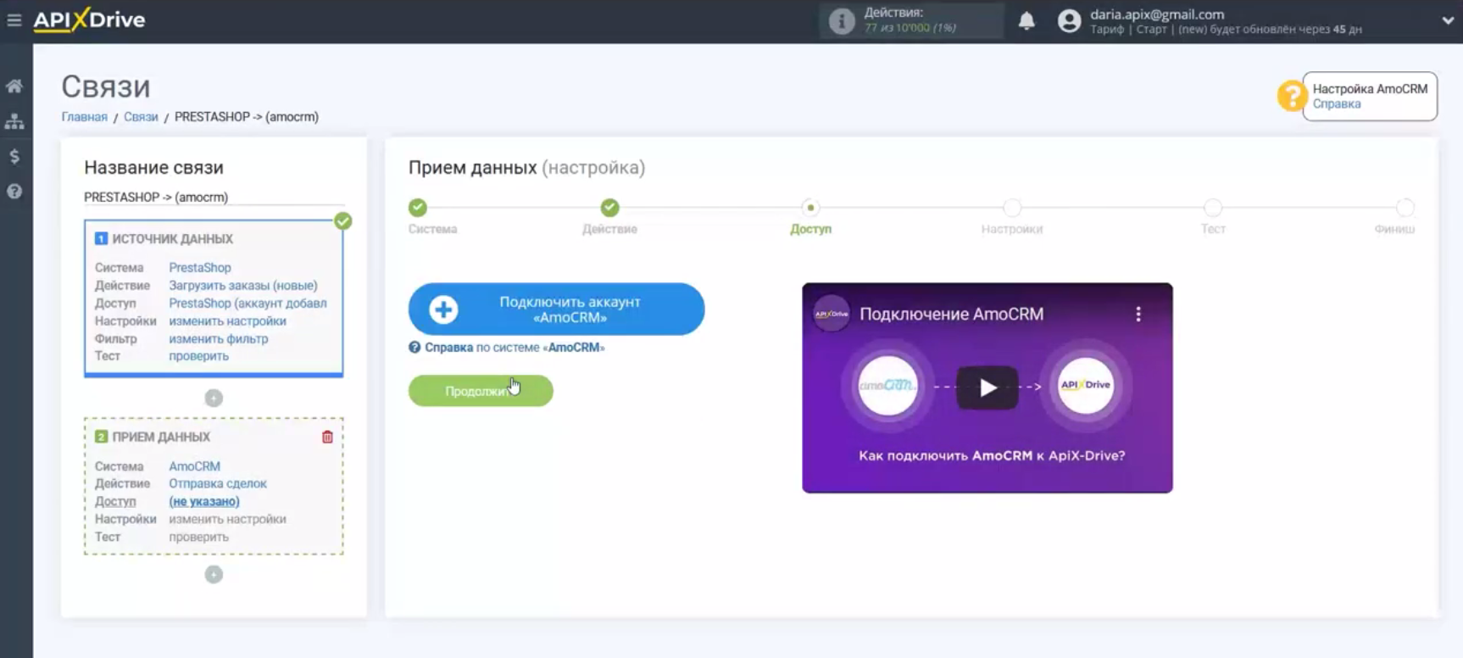Viewport: 1463px width, 658px height.
Task: Go to Связи breadcrumb
Action: point(141,117)
